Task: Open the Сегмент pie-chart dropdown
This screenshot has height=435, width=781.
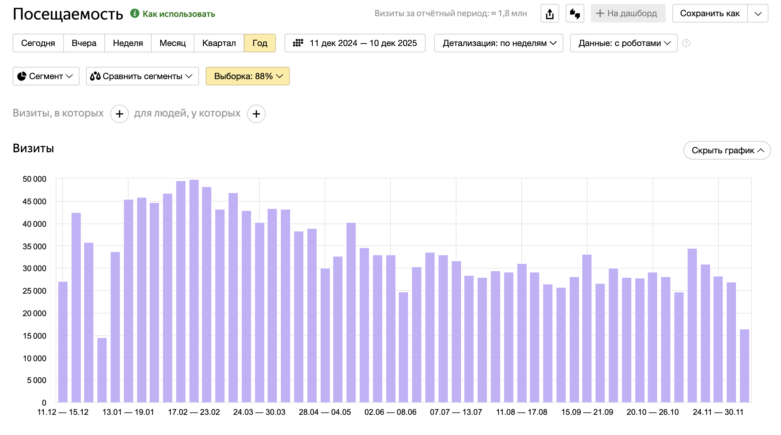Action: pos(46,76)
